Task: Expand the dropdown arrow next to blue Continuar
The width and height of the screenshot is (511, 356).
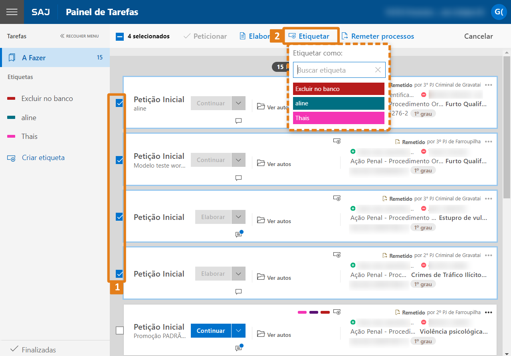Action: pos(238,330)
